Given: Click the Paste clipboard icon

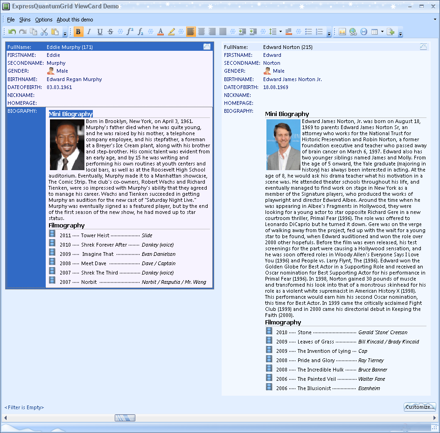Looking at the screenshot, I should (x=55, y=32).
